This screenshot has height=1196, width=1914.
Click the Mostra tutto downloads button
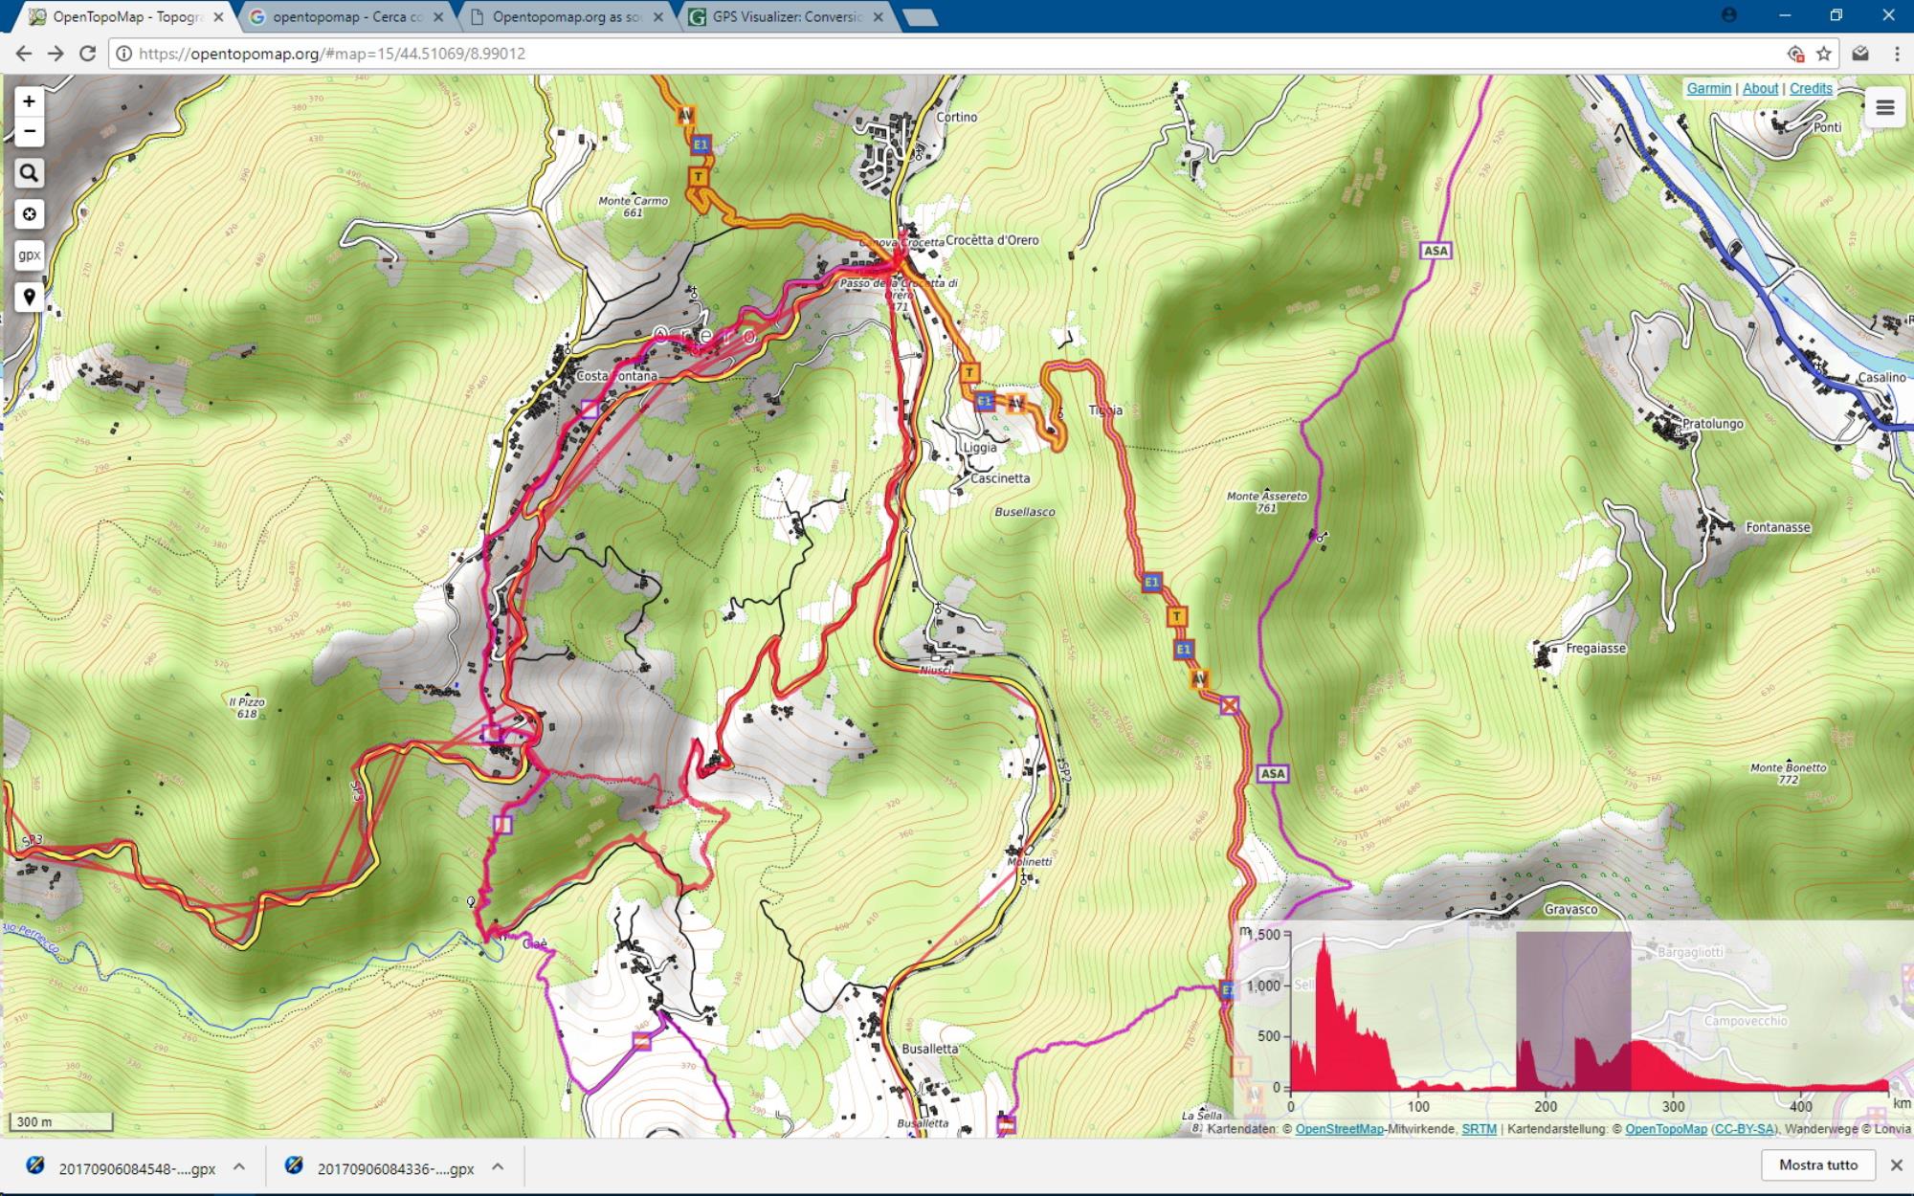[x=1817, y=1164]
